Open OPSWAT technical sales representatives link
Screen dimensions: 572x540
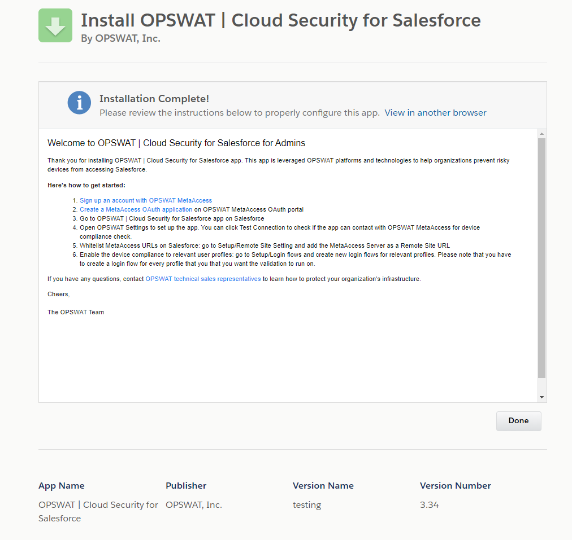203,279
